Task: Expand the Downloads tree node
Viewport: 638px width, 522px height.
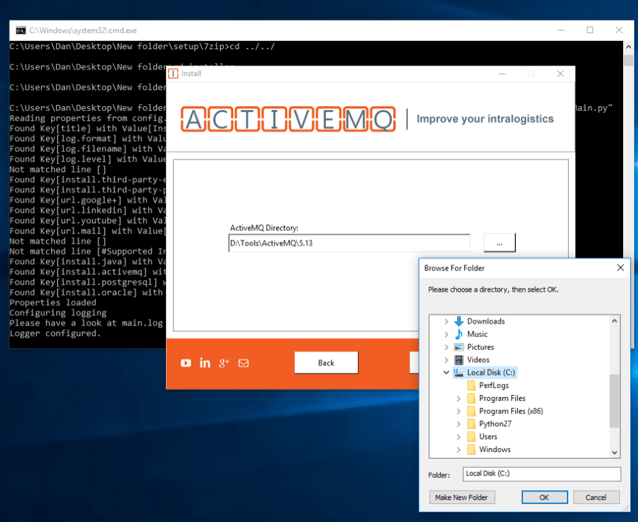Action: coord(447,321)
